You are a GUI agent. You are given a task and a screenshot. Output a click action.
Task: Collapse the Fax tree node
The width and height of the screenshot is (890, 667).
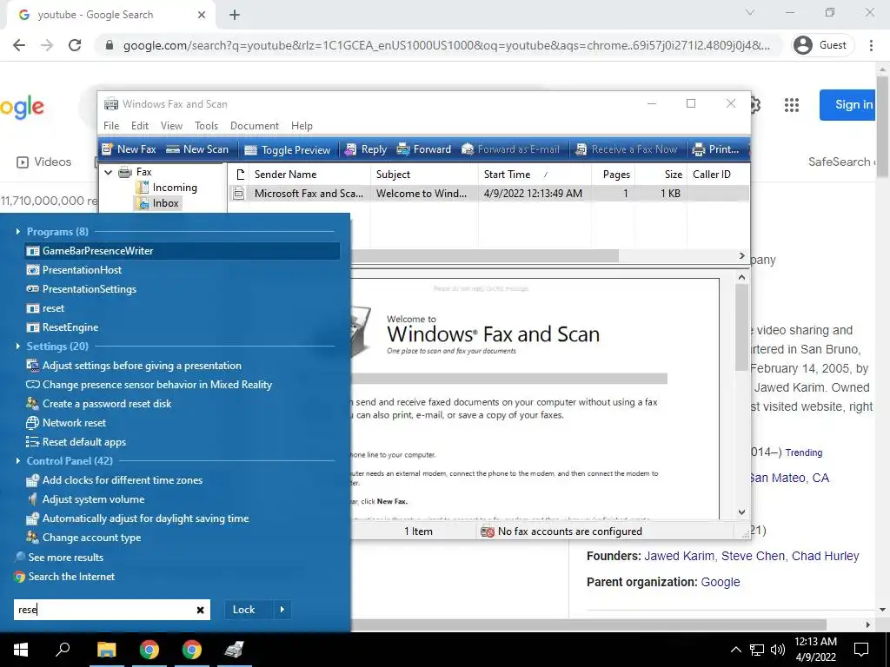[109, 172]
